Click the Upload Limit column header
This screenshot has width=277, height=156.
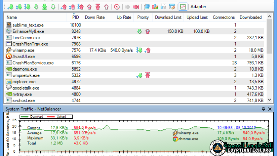(x=197, y=17)
